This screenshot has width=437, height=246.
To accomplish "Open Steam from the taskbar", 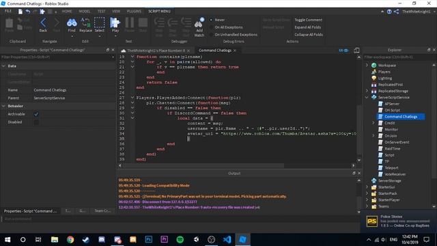I will coord(86,240).
